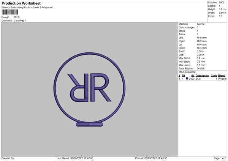The height and width of the screenshot is (161, 228).
Task: Click the 'Production Worksheet' title
Action: click(21, 3)
